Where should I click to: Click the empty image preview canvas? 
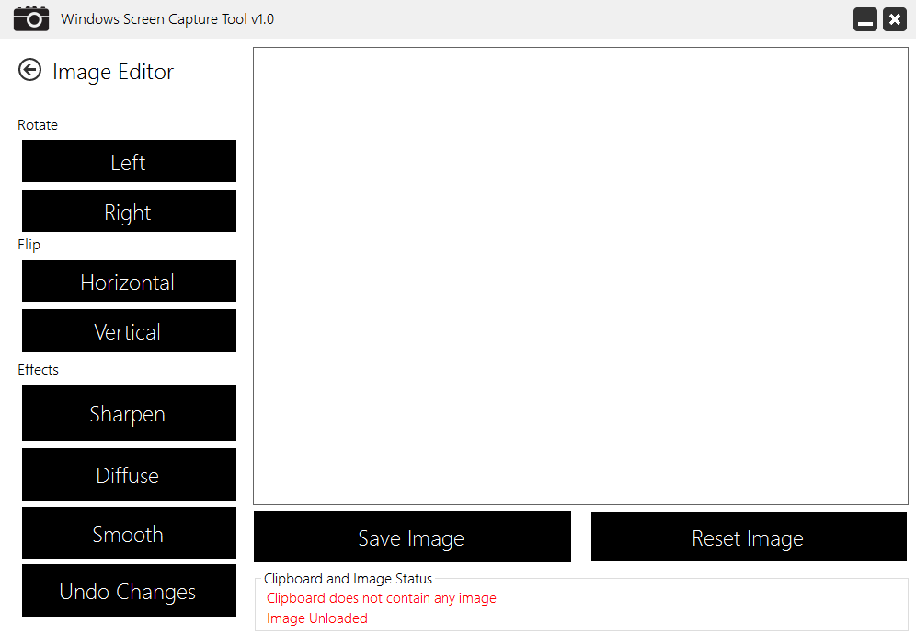coord(579,276)
